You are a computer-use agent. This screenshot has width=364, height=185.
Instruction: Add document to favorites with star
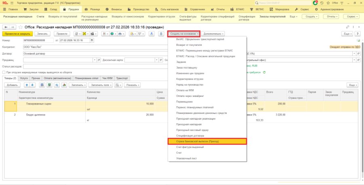(21, 27)
